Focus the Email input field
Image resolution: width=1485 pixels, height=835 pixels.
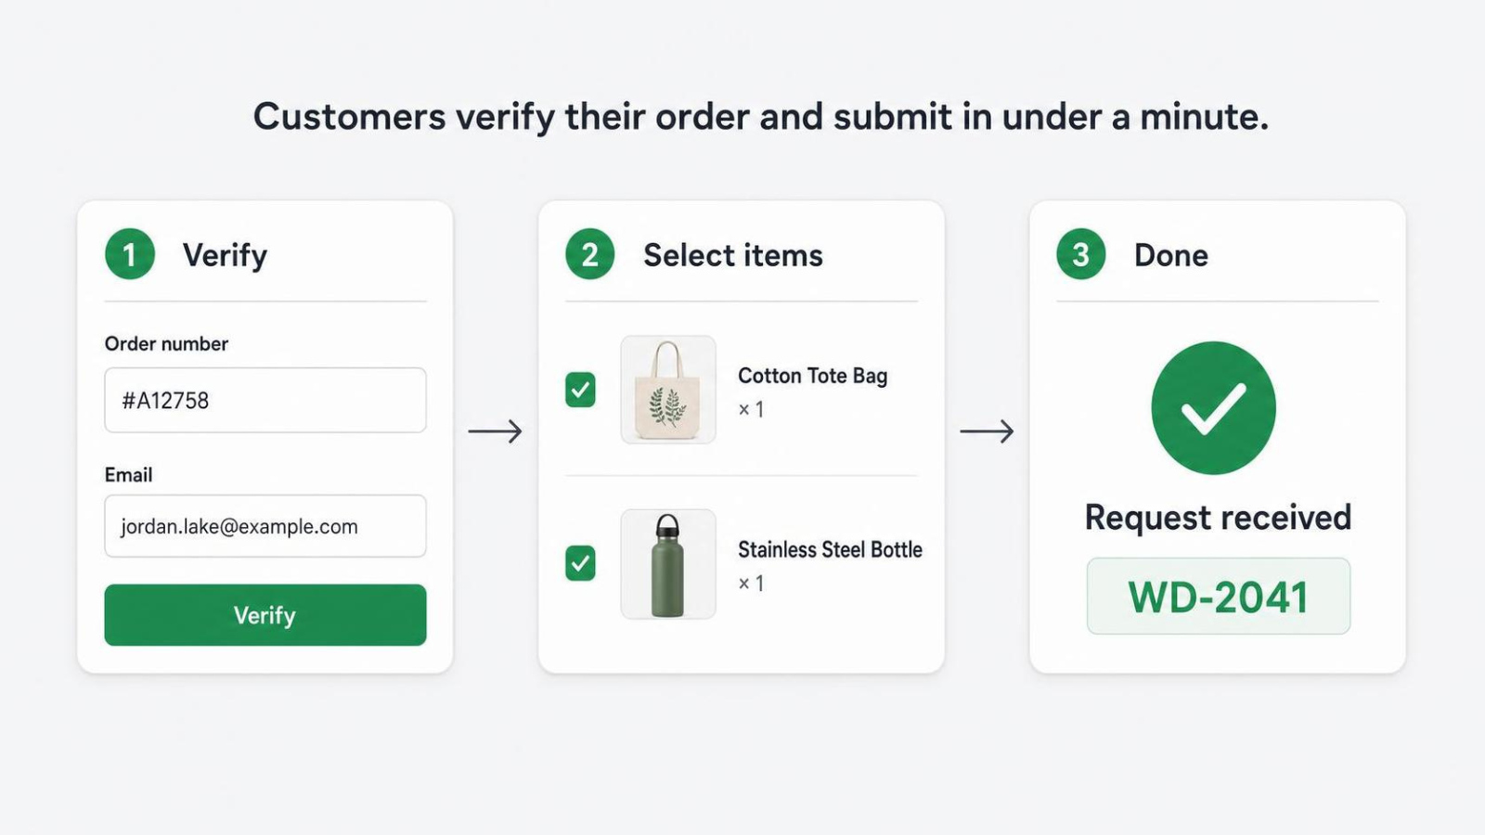pyautogui.click(x=265, y=526)
